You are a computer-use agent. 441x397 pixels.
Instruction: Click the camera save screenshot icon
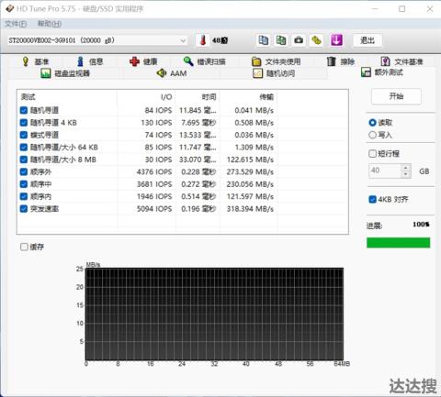tap(299, 40)
